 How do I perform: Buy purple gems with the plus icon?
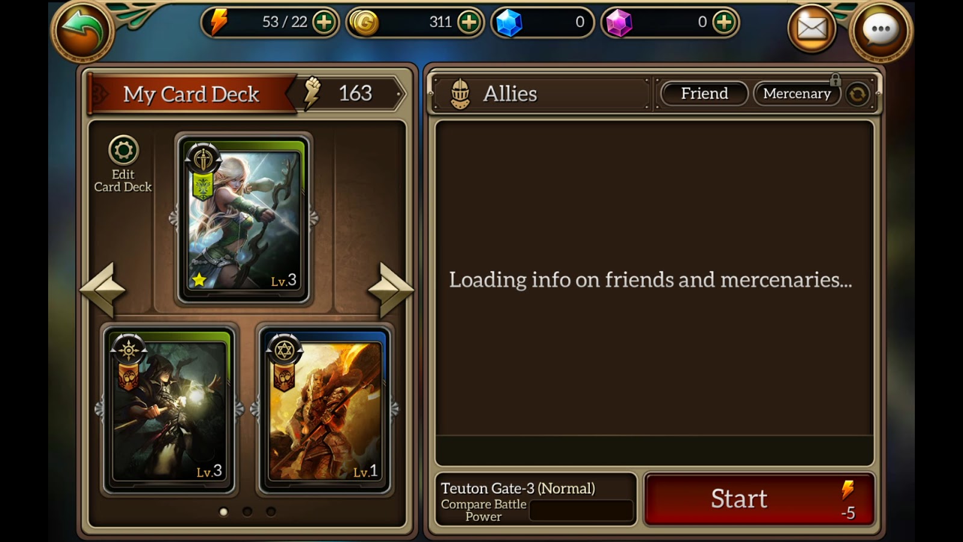(x=723, y=23)
